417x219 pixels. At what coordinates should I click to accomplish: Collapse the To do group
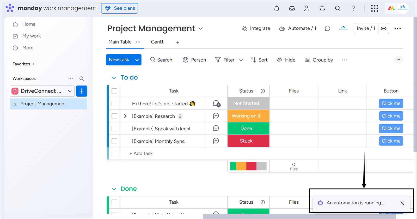[114, 78]
